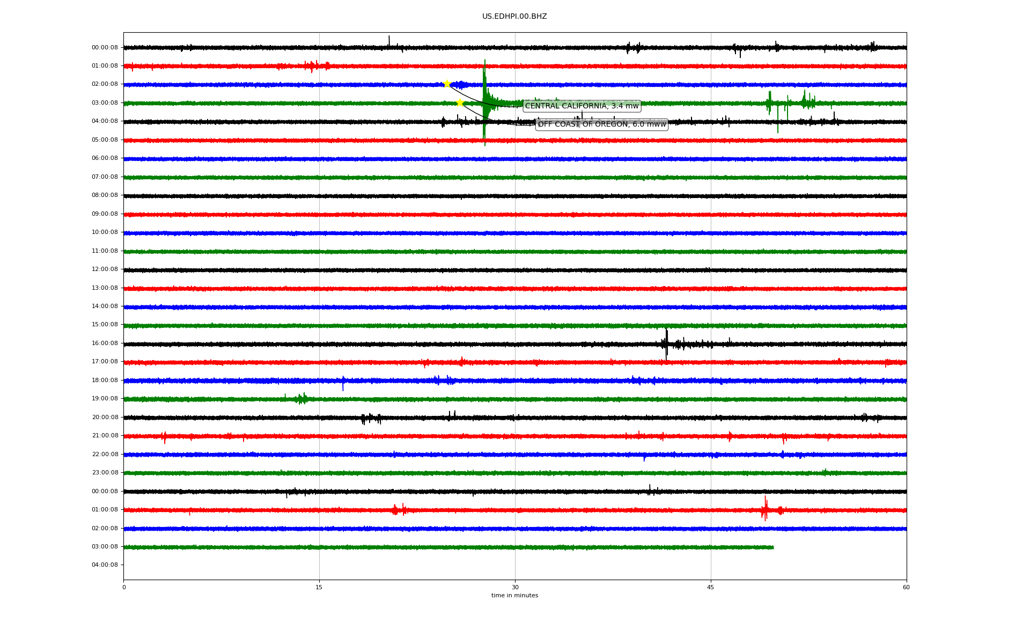Click the US.EDHPI.00.BHZ plot title
1030x644 pixels.
pos(514,17)
